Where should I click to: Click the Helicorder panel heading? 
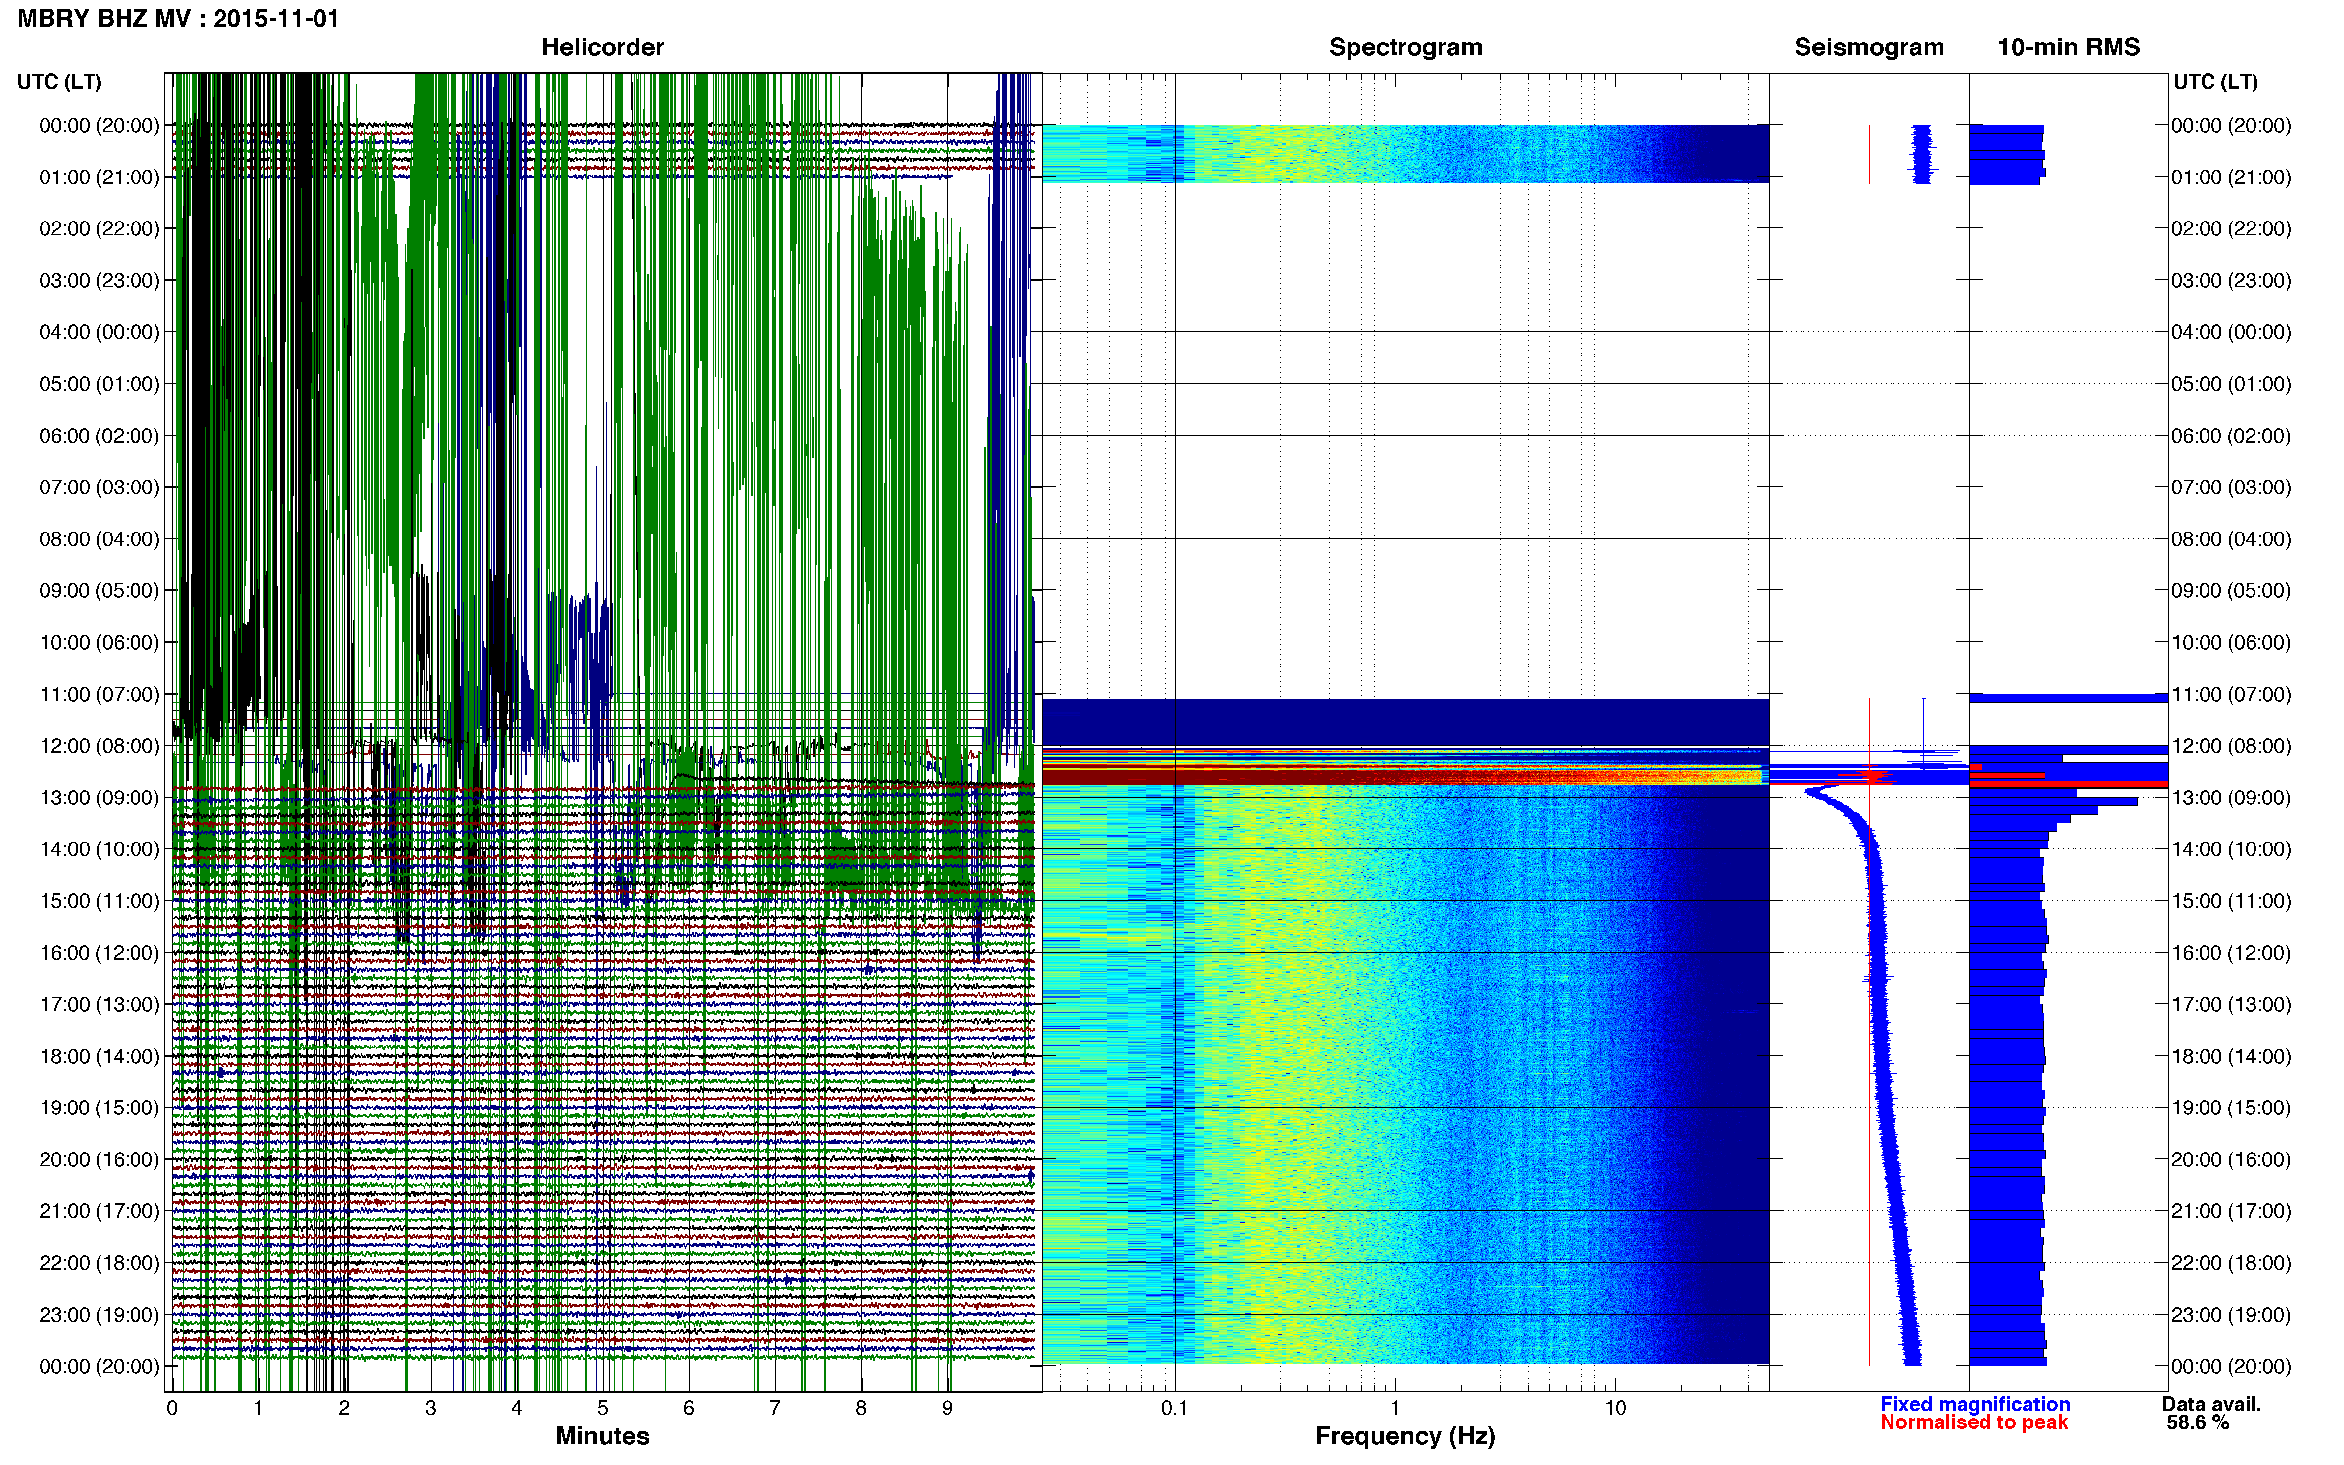tap(602, 46)
